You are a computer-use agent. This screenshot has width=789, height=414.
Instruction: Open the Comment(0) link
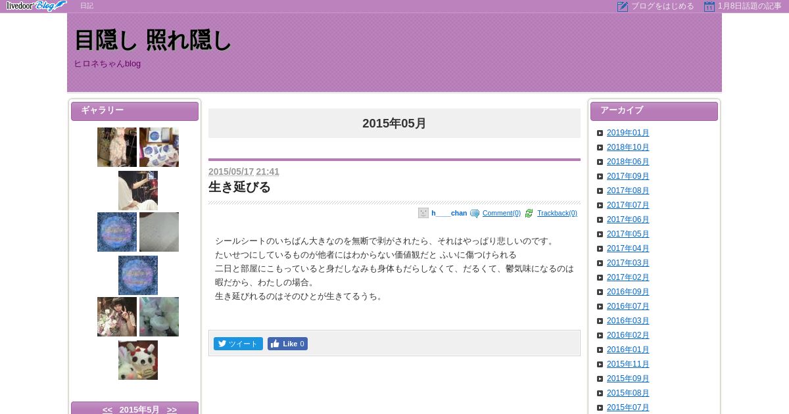pos(501,214)
